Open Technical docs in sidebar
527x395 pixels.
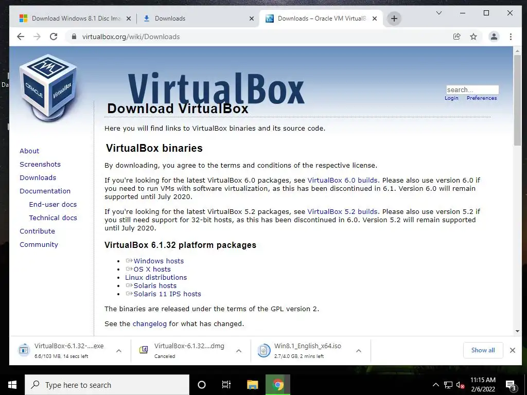point(53,218)
